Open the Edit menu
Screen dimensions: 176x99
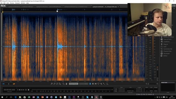pos(4,3)
